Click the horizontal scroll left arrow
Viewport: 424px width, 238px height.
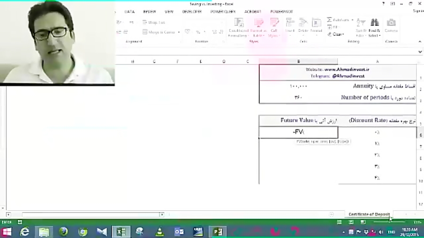tap(8, 214)
